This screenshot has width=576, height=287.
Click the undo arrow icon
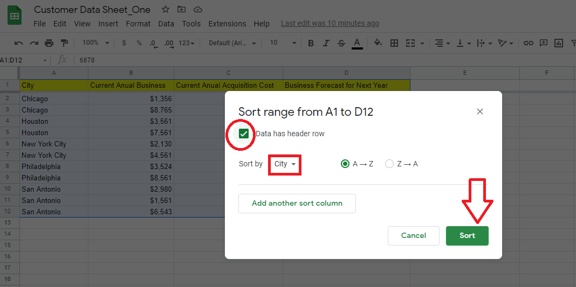point(19,43)
